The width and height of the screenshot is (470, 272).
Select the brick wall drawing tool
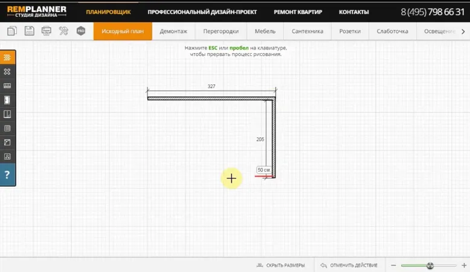(x=7, y=57)
